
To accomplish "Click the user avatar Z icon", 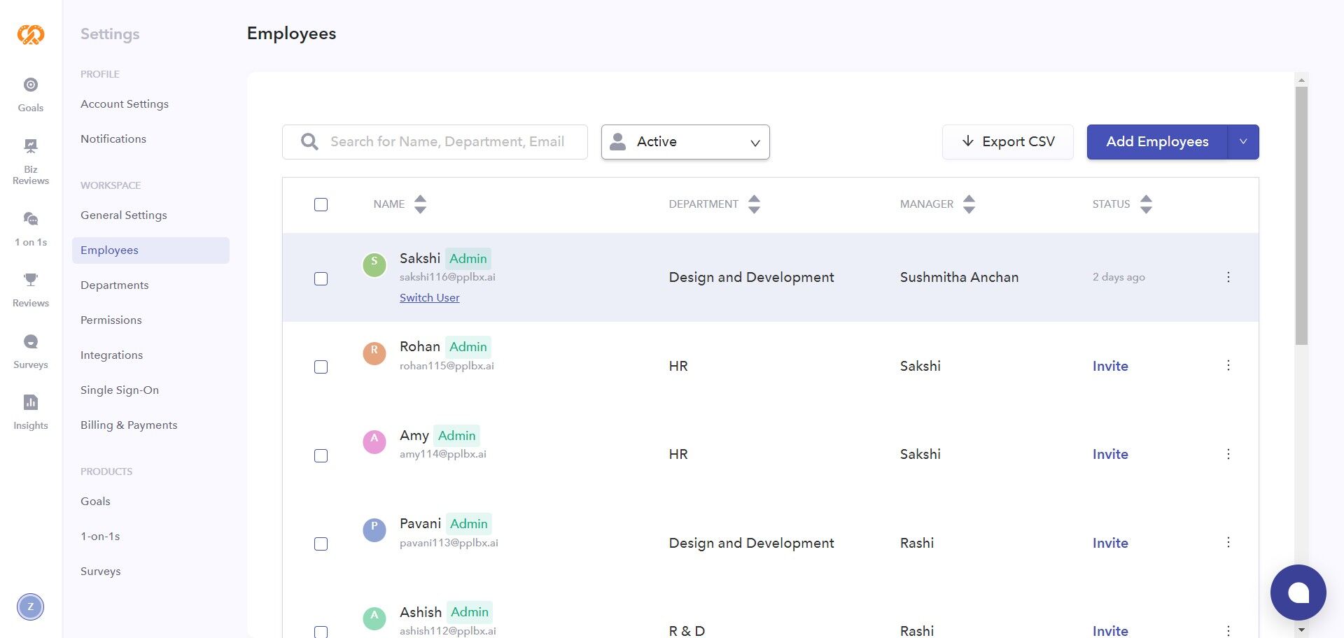I will pos(30,607).
